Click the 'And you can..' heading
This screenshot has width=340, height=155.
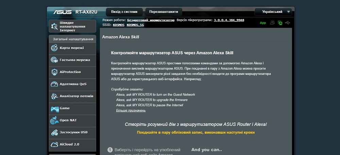click(x=206, y=150)
